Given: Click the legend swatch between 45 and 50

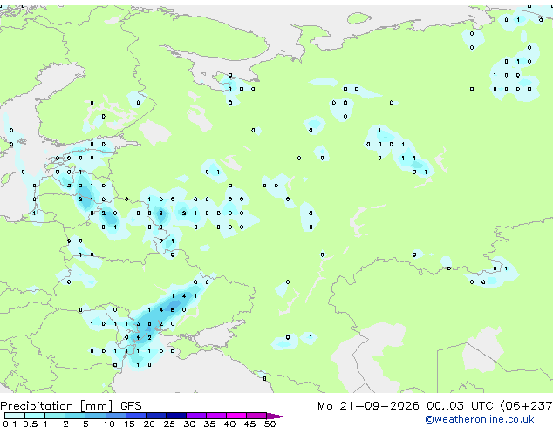Looking at the screenshot, I should pyautogui.click(x=256, y=416).
